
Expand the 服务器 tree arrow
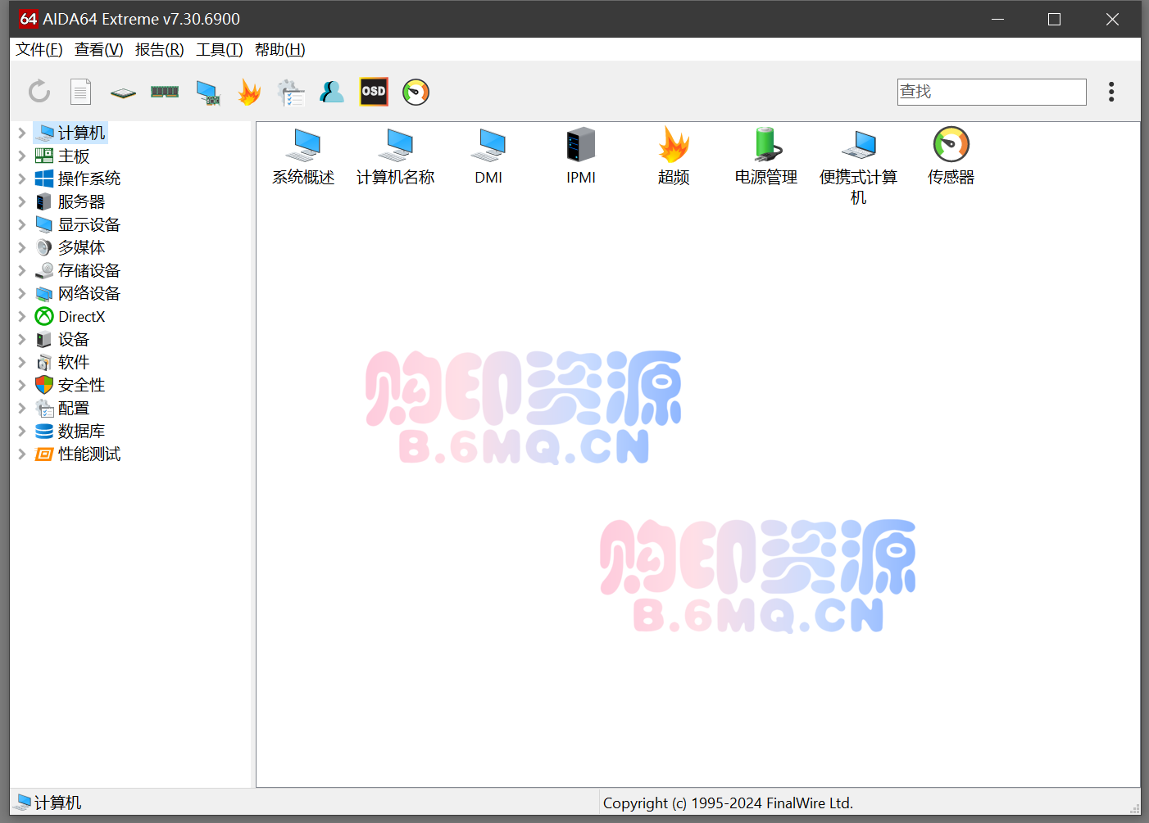[22, 201]
